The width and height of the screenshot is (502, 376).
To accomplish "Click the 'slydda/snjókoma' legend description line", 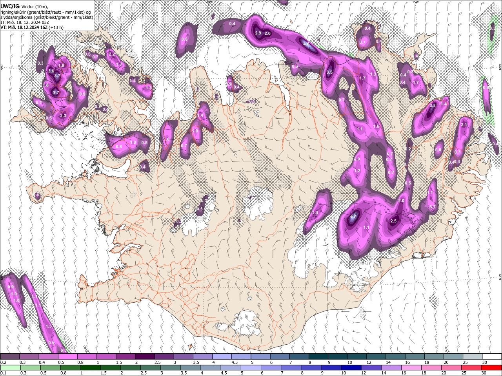I will (47, 17).
